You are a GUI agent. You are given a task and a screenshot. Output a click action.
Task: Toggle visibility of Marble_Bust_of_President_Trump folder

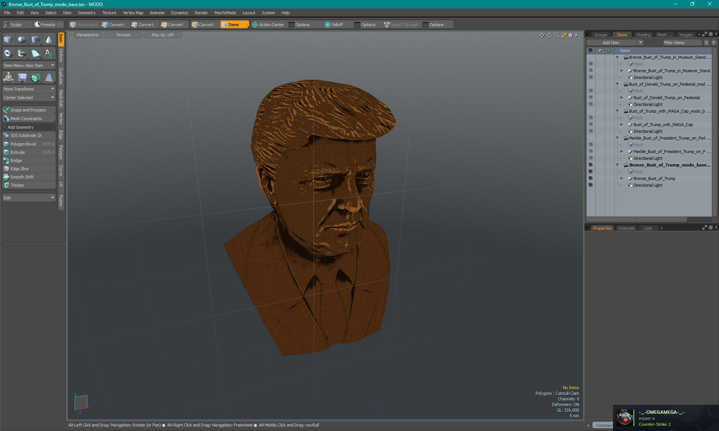[591, 152]
